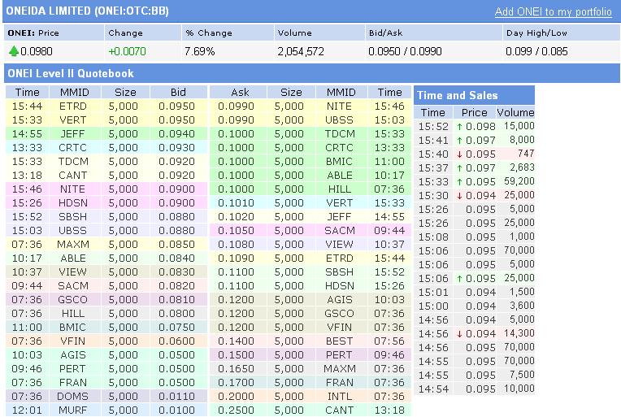The width and height of the screenshot is (621, 417).
Task: Click the 12:01 time in the MURF row
Action: point(27,410)
